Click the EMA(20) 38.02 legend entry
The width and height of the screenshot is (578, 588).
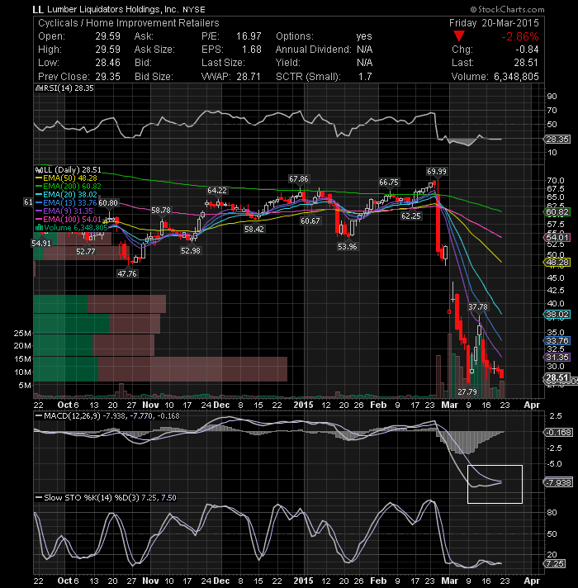pos(66,195)
